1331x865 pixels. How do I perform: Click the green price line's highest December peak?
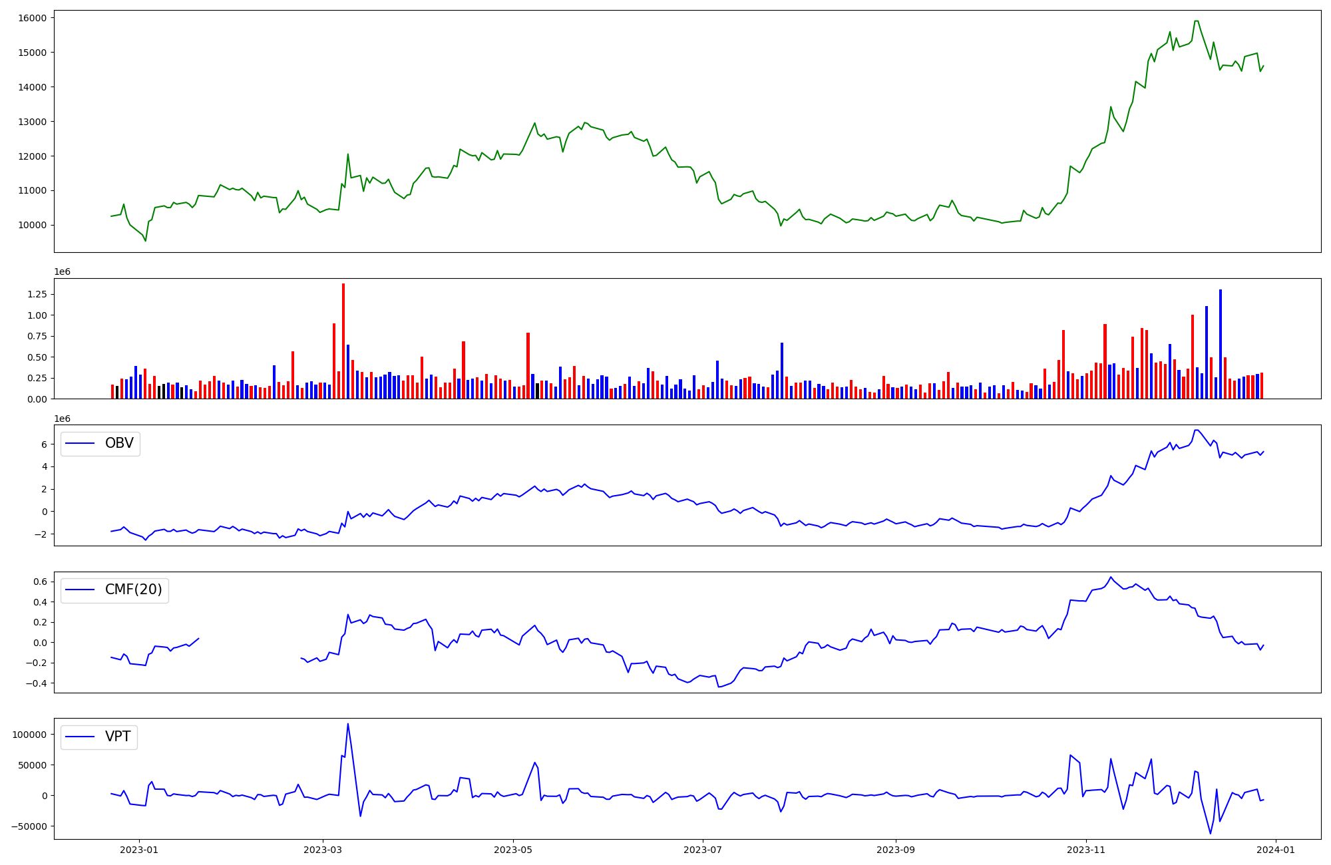[x=1197, y=21]
